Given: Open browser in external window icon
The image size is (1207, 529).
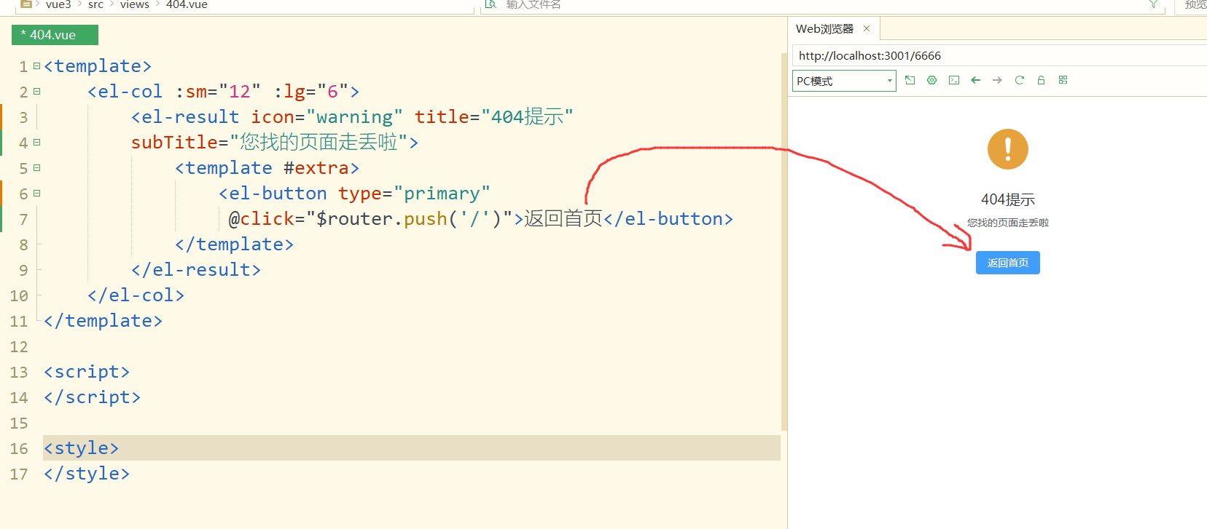Looking at the screenshot, I should [910, 80].
